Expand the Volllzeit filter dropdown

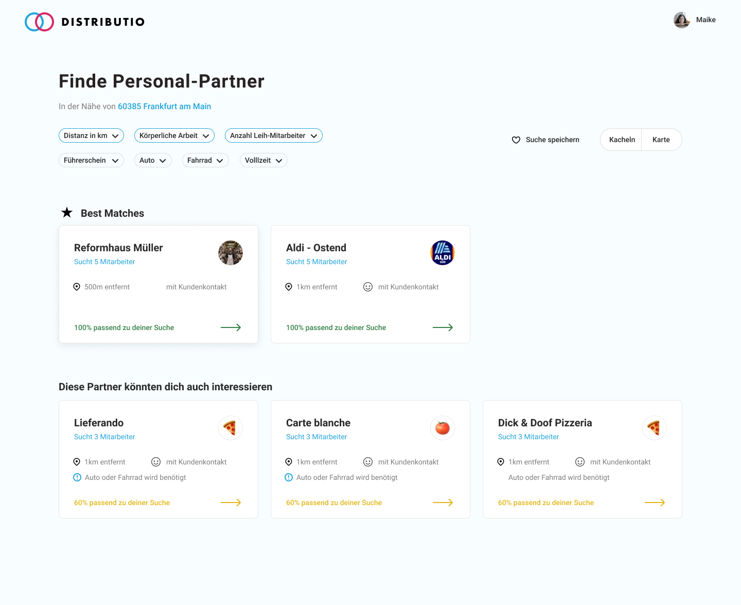pos(263,160)
